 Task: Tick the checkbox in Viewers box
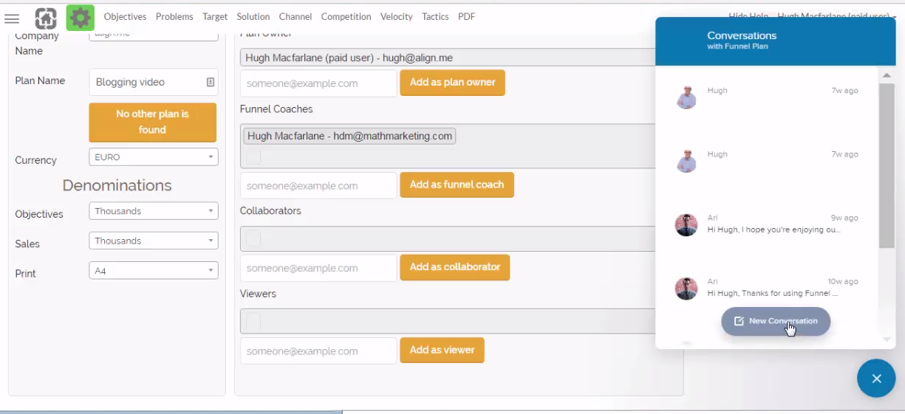tap(253, 321)
